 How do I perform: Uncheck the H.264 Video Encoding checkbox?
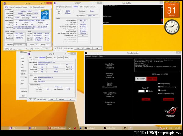pyautogui.click(x=159, y=87)
